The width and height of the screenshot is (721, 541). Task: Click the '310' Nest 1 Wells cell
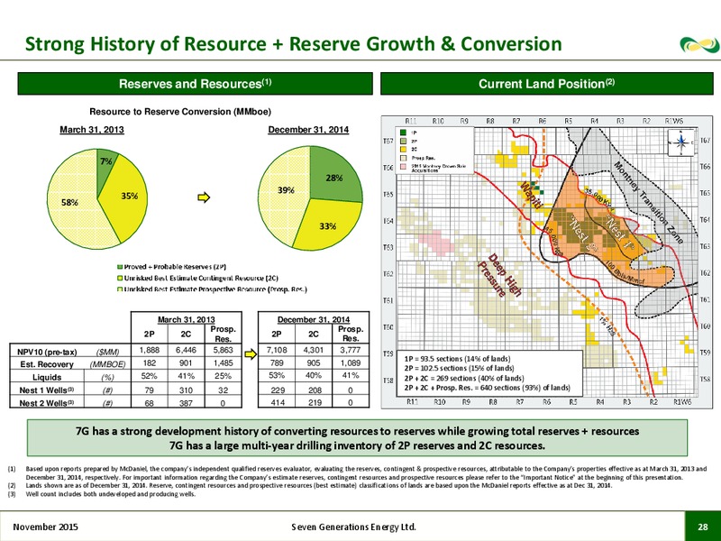click(186, 390)
